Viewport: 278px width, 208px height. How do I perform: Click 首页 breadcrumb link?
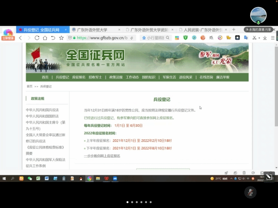tap(30, 86)
